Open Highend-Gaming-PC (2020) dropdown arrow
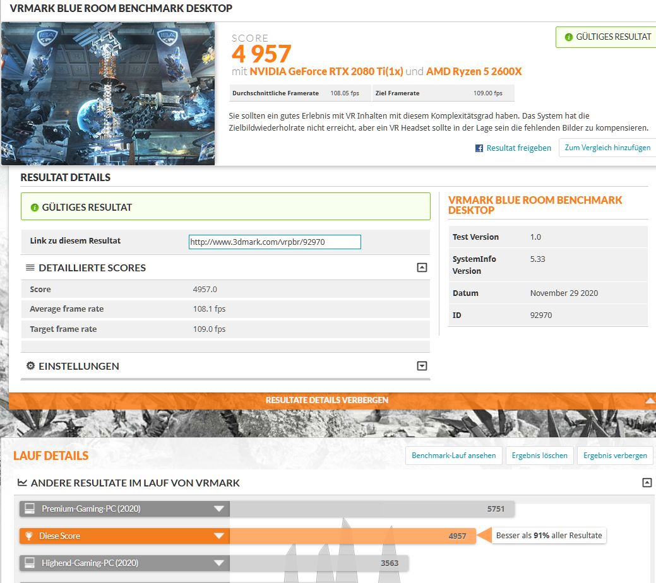 coord(219,563)
